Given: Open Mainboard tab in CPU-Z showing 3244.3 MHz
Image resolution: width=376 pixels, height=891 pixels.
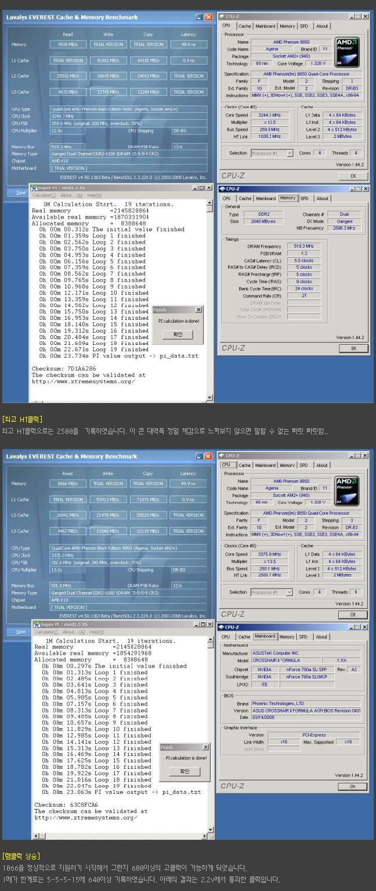Looking at the screenshot, I should 265,26.
